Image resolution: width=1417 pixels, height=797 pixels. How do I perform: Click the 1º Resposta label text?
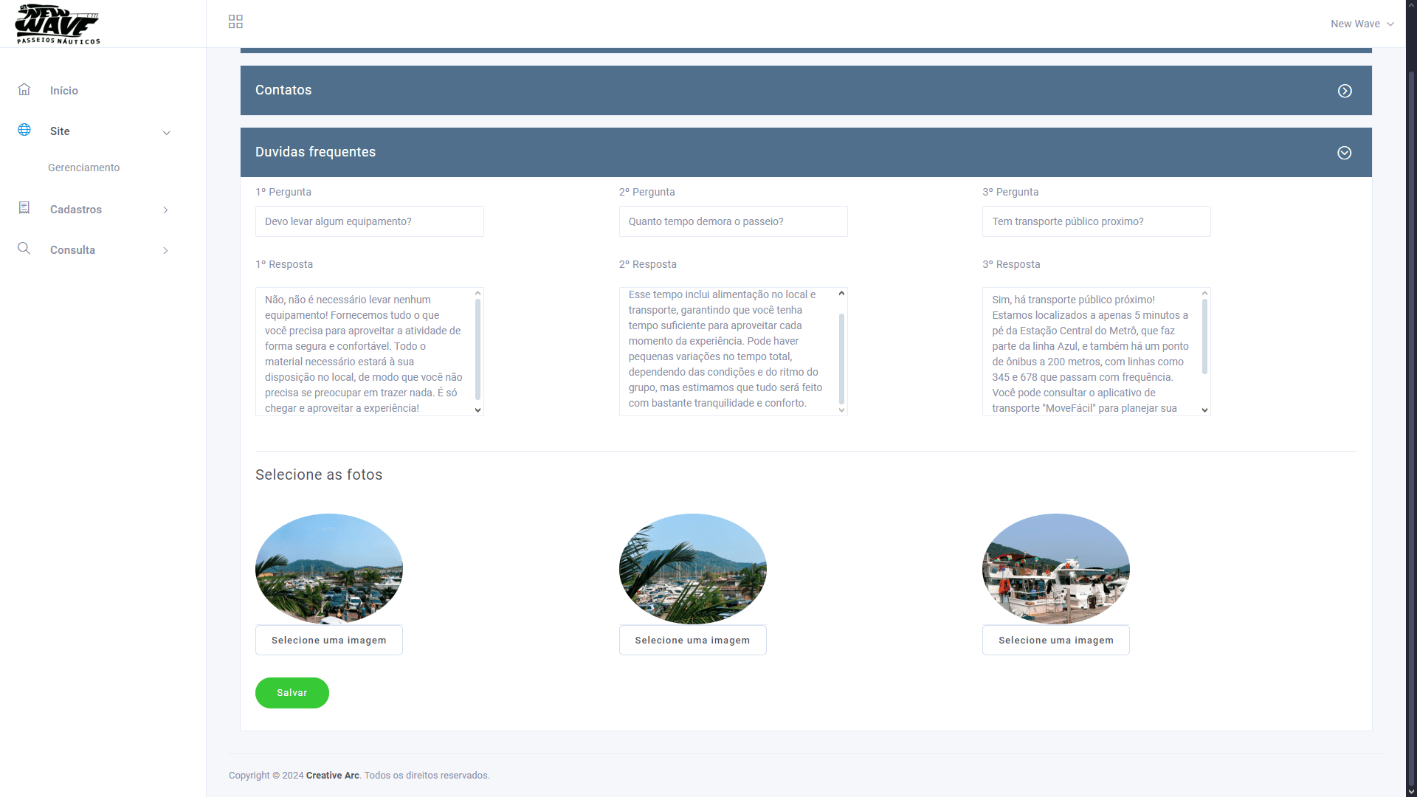[284, 264]
